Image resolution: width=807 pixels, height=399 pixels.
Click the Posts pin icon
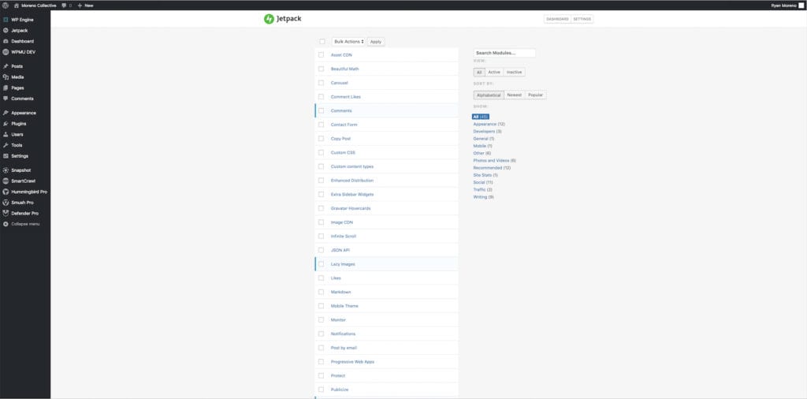[x=6, y=66]
